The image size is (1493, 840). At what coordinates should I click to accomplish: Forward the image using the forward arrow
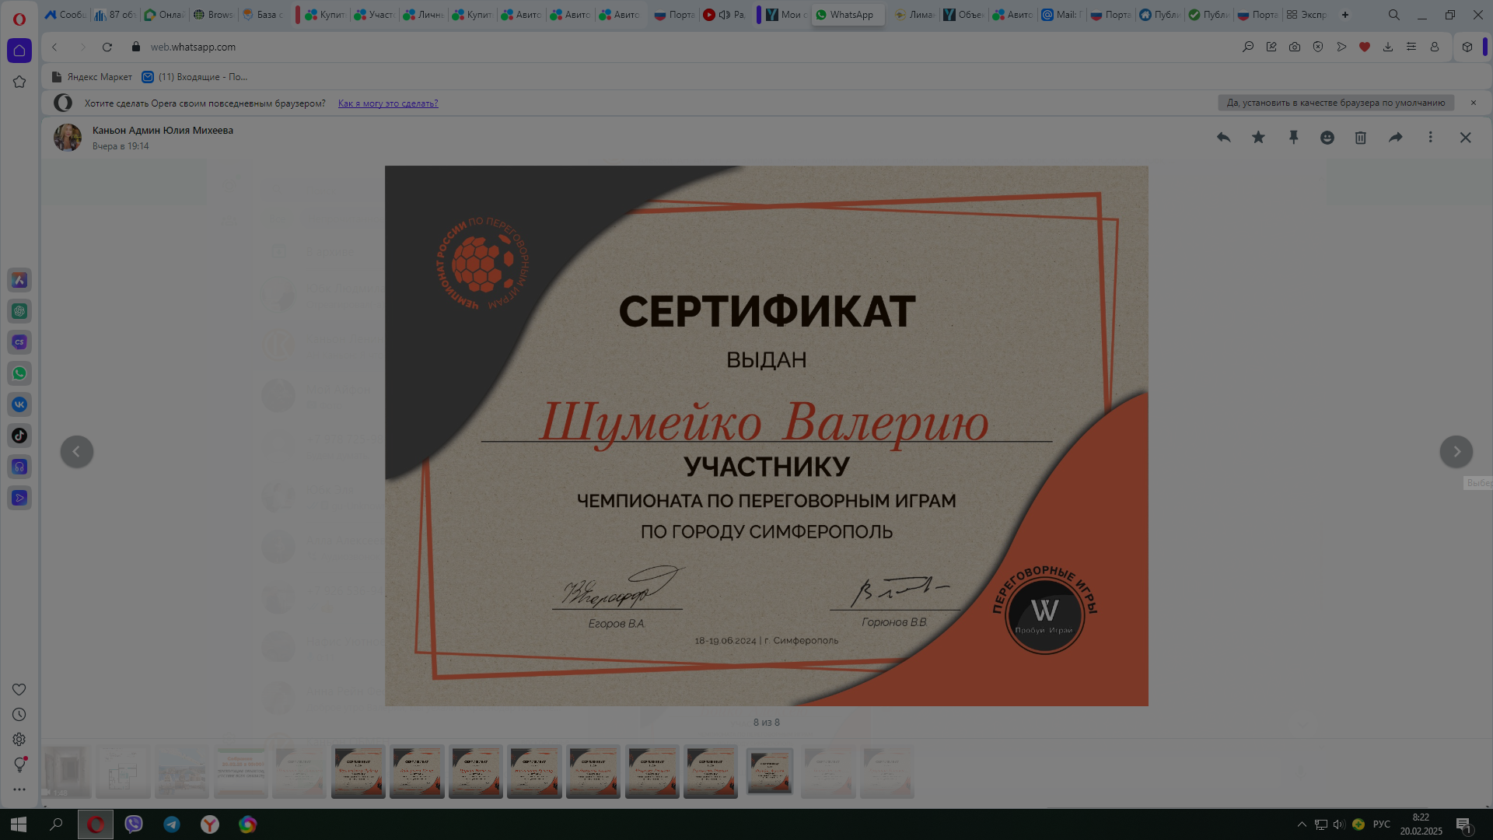(1396, 138)
